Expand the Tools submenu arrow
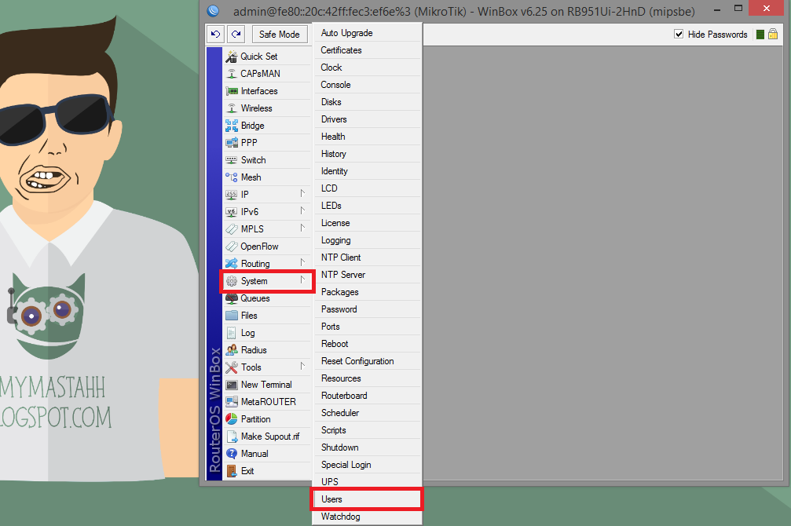The height and width of the screenshot is (526, 791). tap(302, 366)
